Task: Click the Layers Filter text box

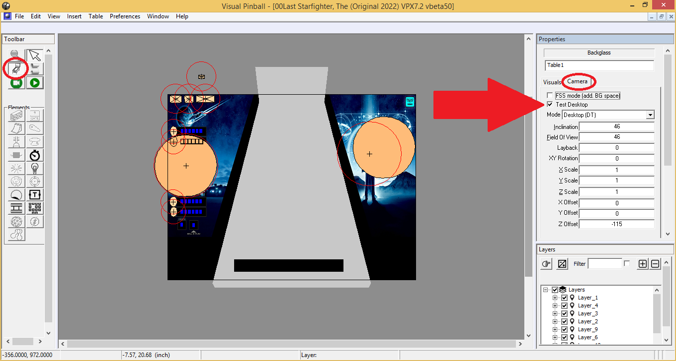Action: click(605, 264)
